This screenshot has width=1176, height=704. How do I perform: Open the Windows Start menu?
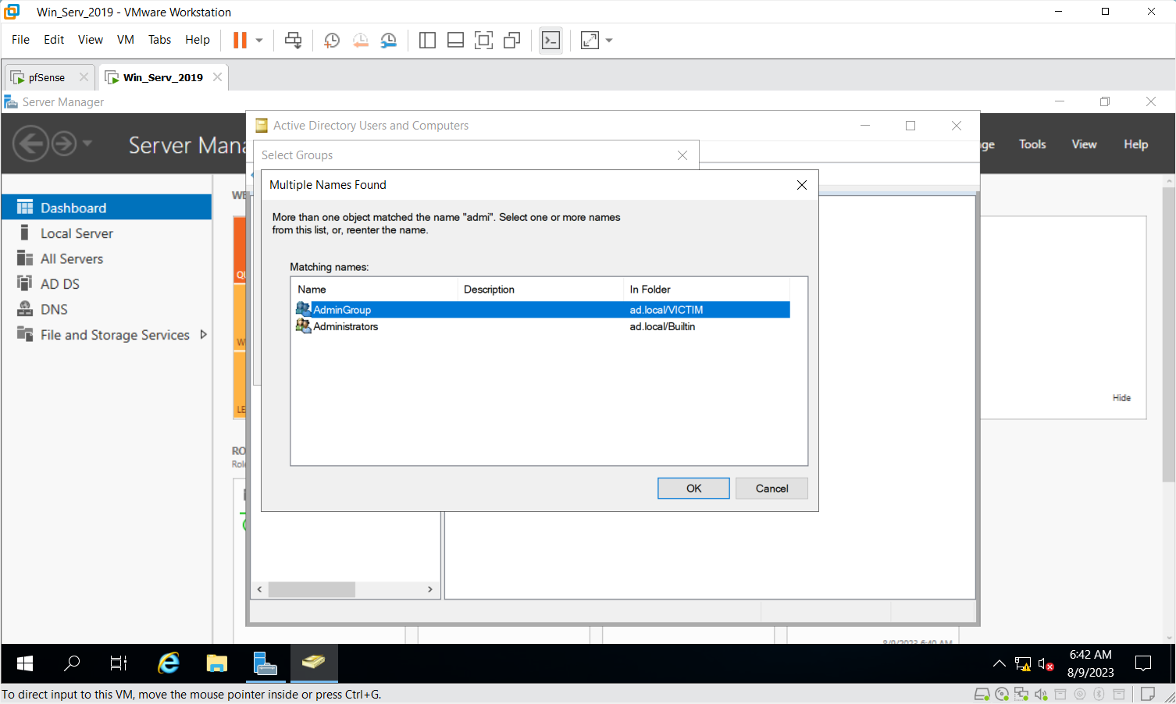[x=25, y=663]
